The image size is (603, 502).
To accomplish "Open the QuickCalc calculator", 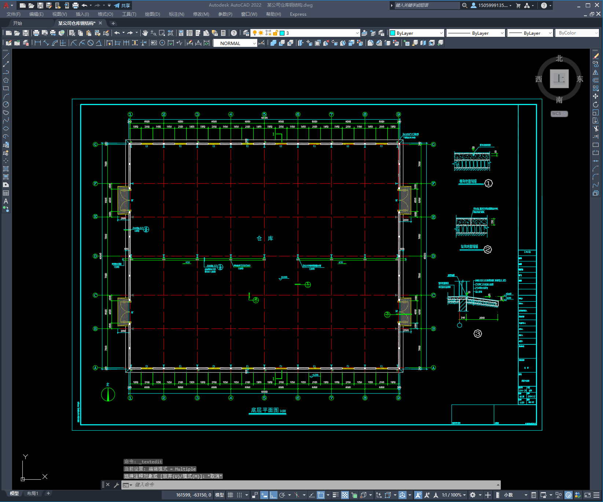I will tap(223, 33).
